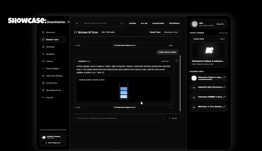This screenshot has height=151, width=262.
Task: Click Next above the user message
Action: [171, 46]
